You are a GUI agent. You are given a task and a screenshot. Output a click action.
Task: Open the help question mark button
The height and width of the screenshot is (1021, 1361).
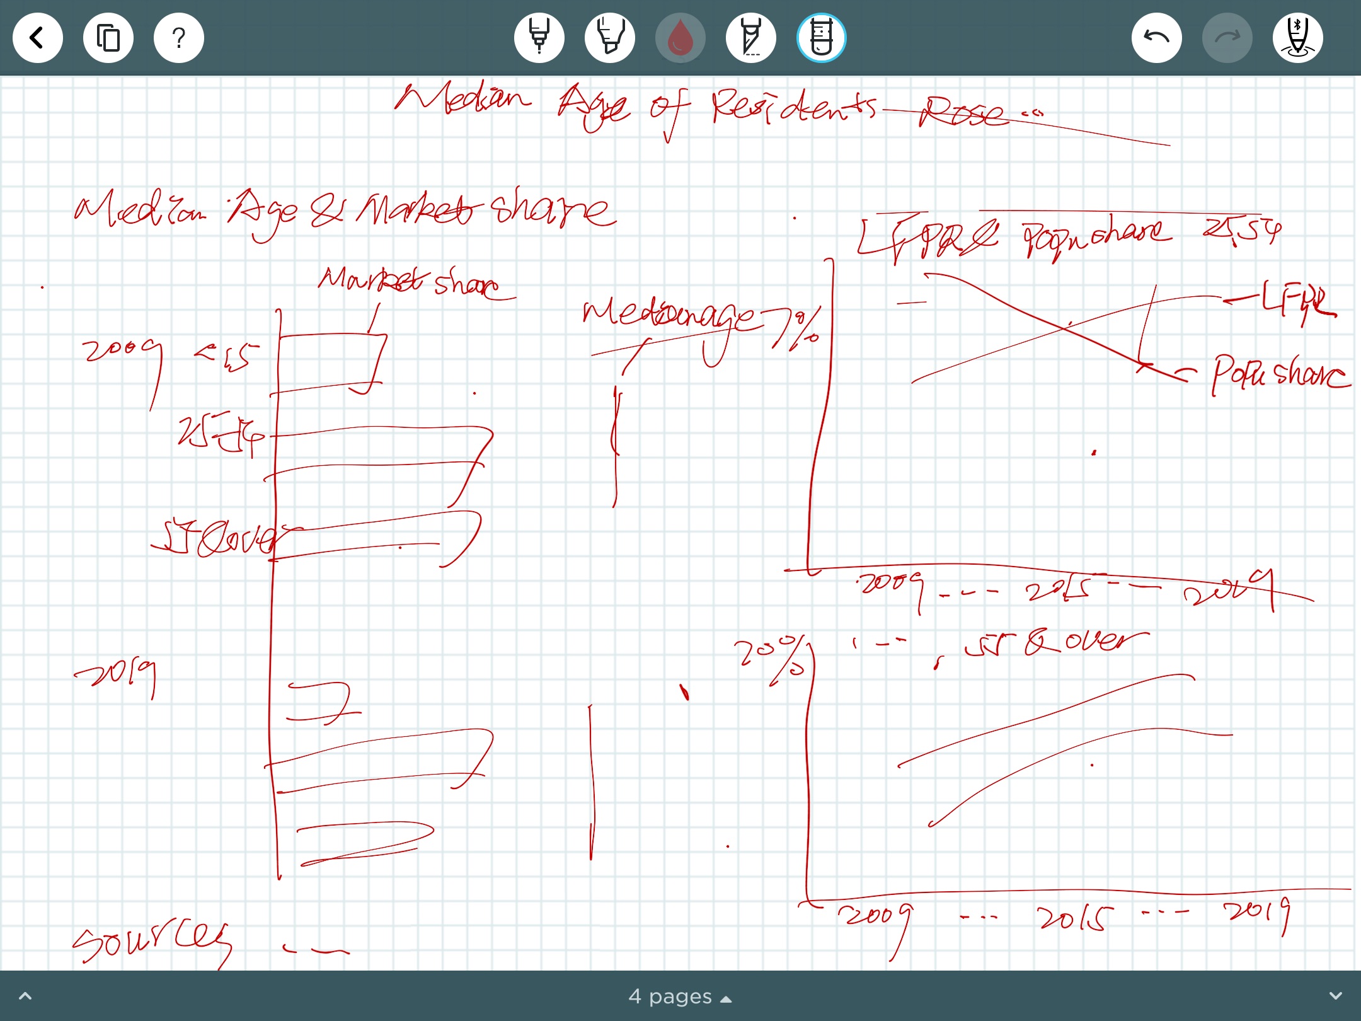point(179,38)
